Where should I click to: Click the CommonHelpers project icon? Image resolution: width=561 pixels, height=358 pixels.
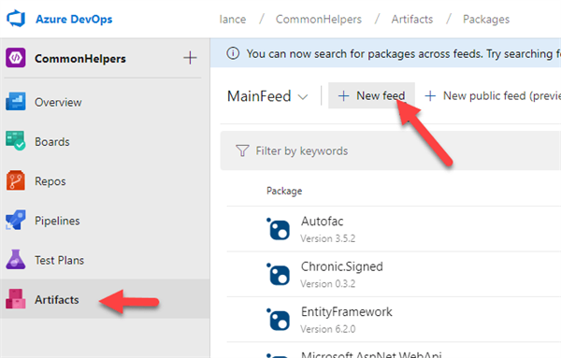[15, 58]
